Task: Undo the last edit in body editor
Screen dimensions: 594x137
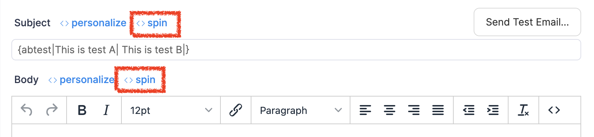Action: (27, 110)
